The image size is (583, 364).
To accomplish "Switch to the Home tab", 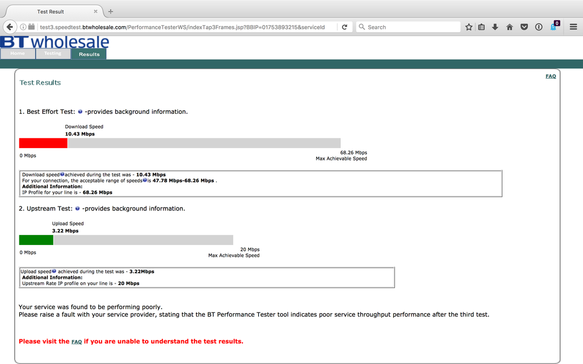I will tap(18, 54).
